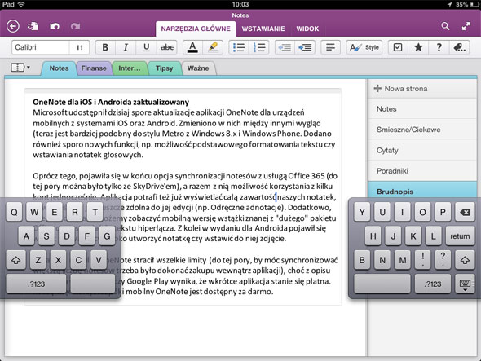Tap the backspace key
The height and width of the screenshot is (361, 481).
point(465,212)
